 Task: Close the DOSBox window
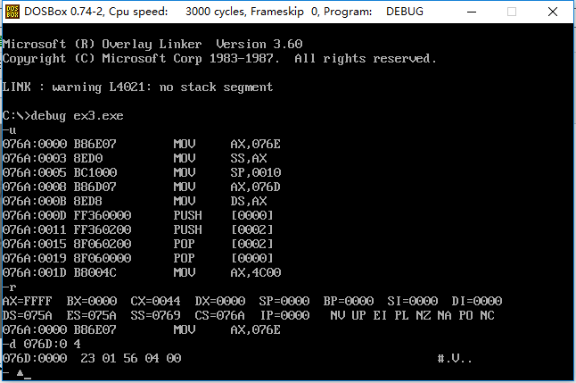553,12
